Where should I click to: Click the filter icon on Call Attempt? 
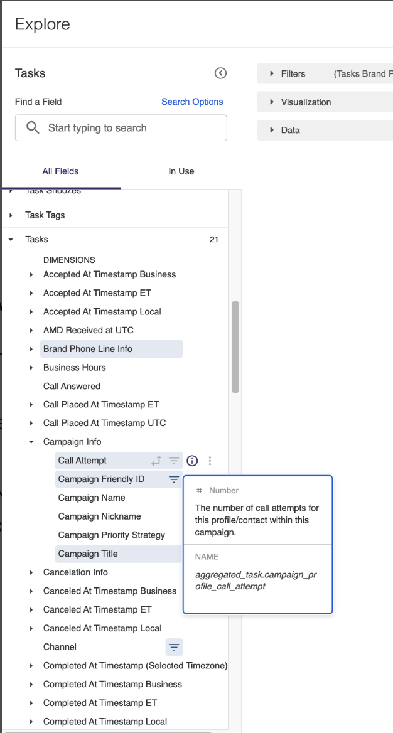tap(174, 460)
